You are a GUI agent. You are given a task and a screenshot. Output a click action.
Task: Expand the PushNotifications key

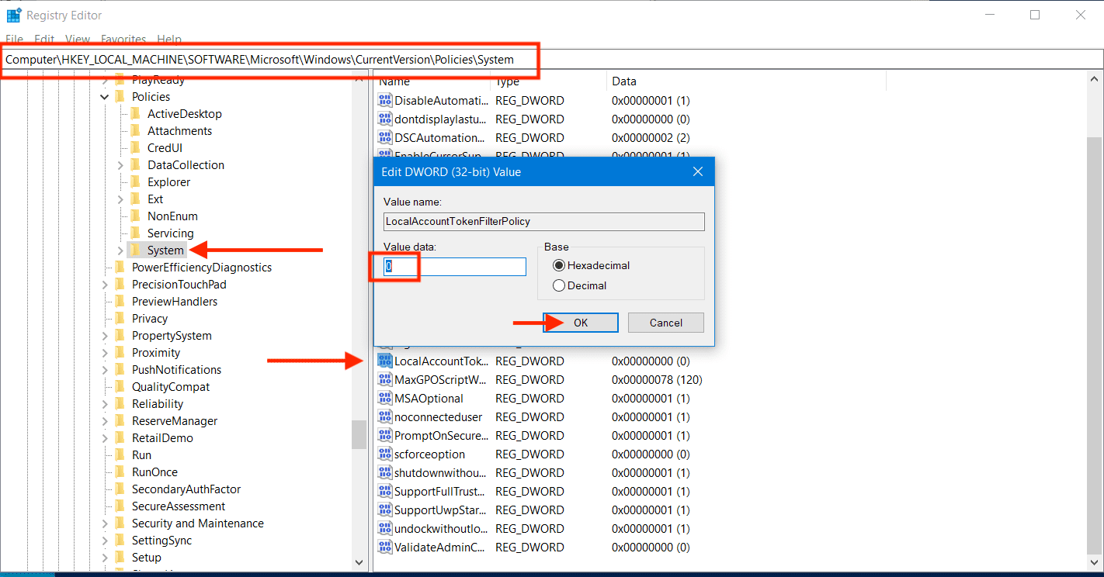pyautogui.click(x=105, y=370)
